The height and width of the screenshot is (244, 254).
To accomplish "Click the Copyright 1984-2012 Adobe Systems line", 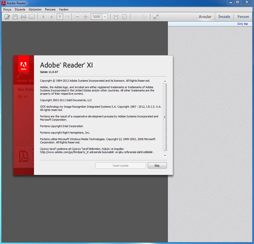I will point(95,81).
